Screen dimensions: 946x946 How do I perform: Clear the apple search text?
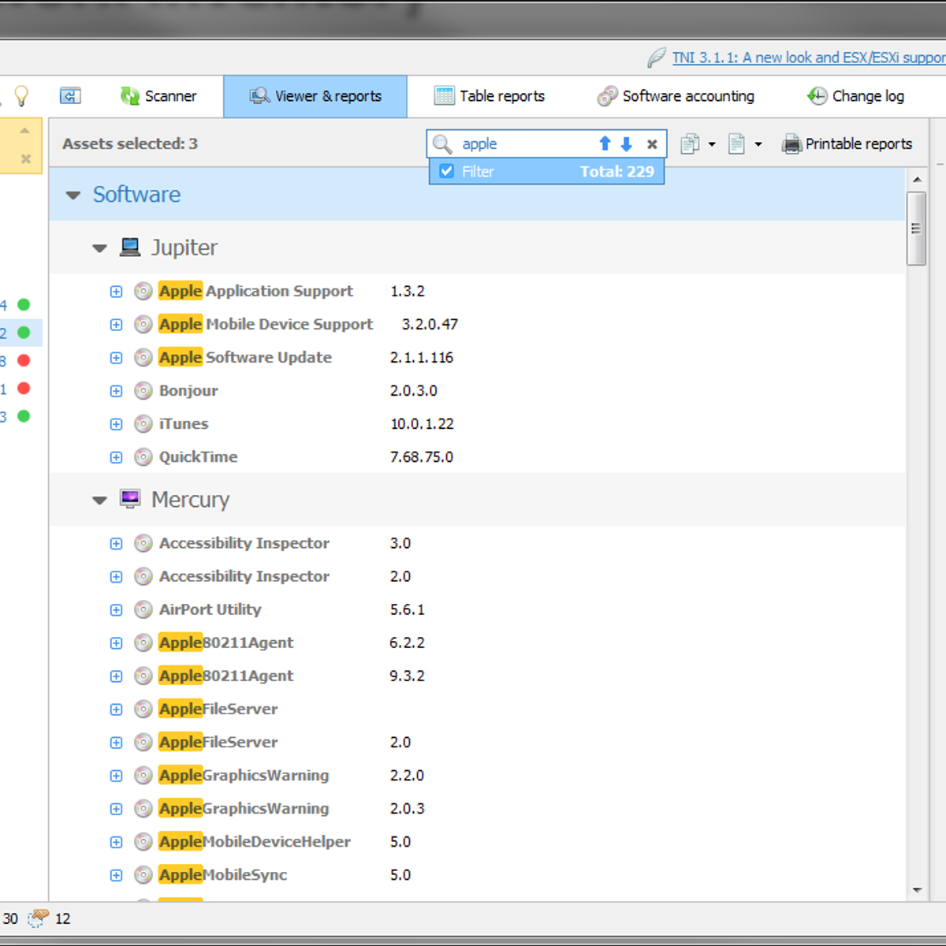click(x=652, y=144)
